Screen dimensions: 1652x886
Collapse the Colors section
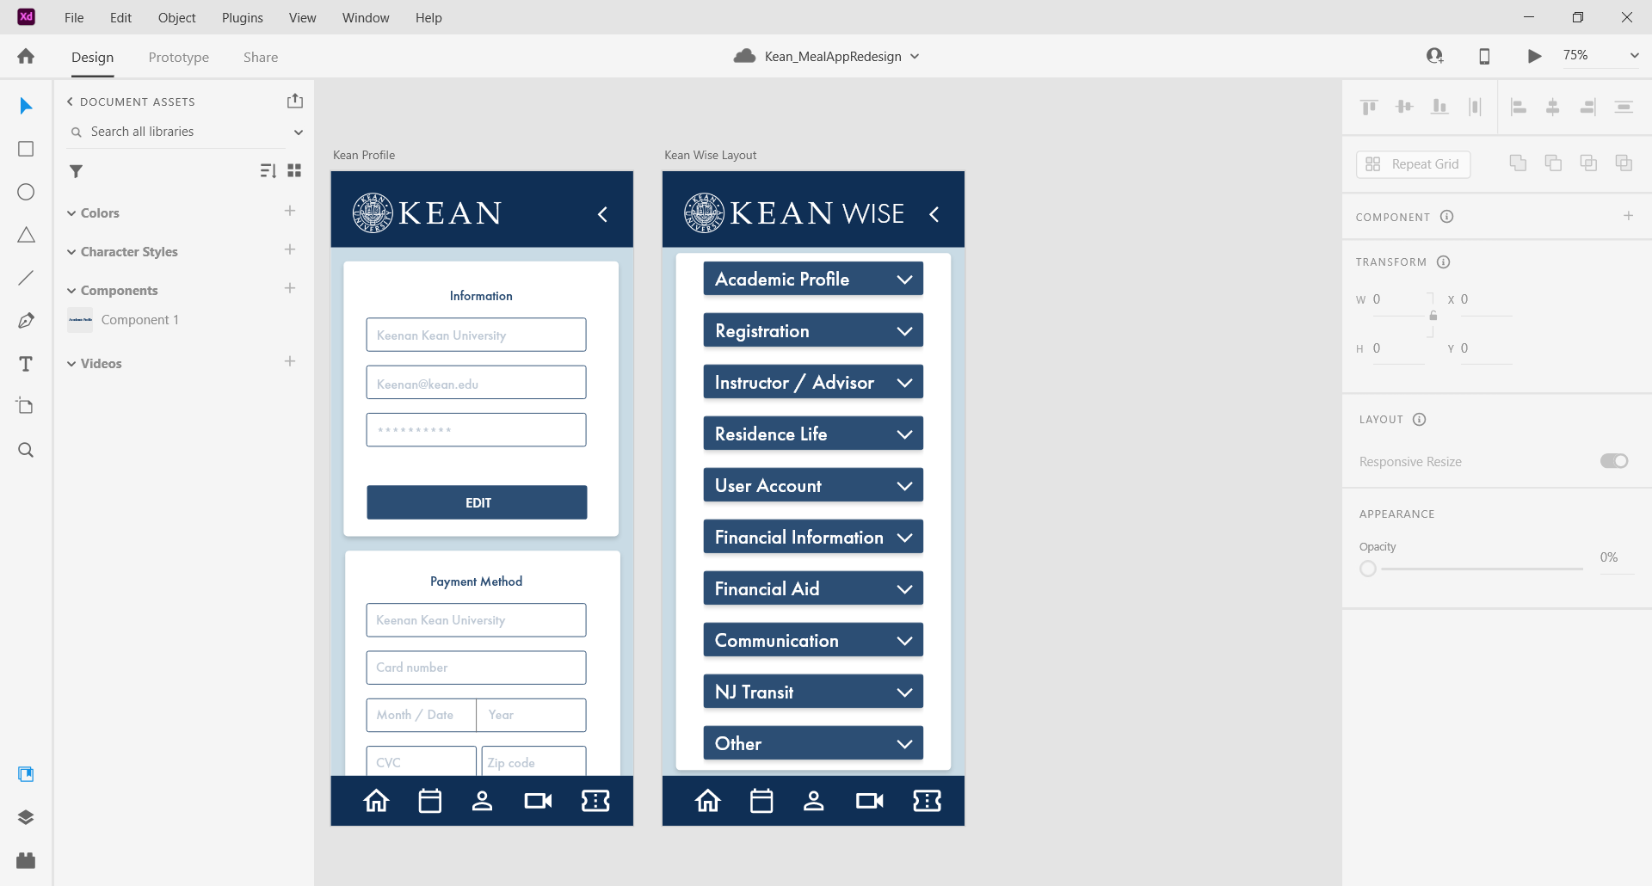point(71,213)
